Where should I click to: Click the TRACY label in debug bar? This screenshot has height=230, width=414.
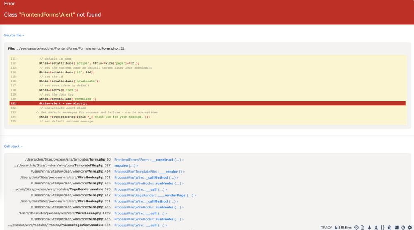point(326,228)
